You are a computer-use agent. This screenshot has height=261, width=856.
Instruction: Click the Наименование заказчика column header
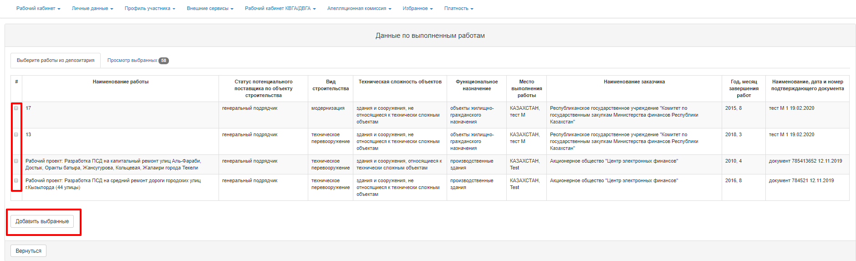point(634,82)
